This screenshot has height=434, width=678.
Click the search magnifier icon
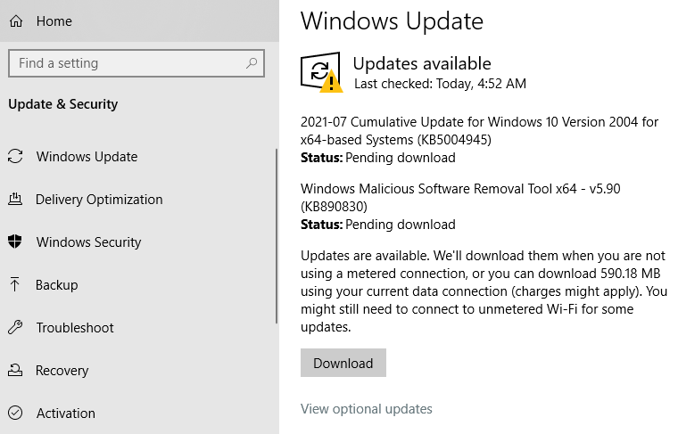click(x=252, y=63)
